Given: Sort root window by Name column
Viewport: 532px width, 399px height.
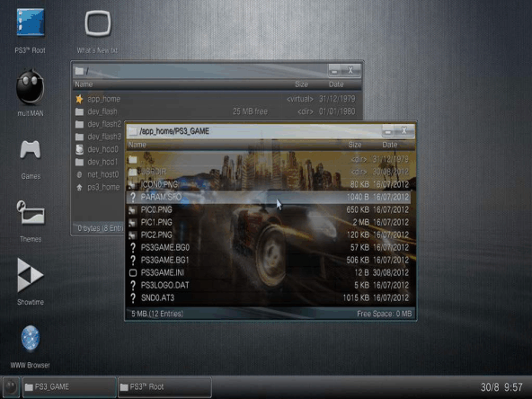Looking at the screenshot, I should 84,84.
